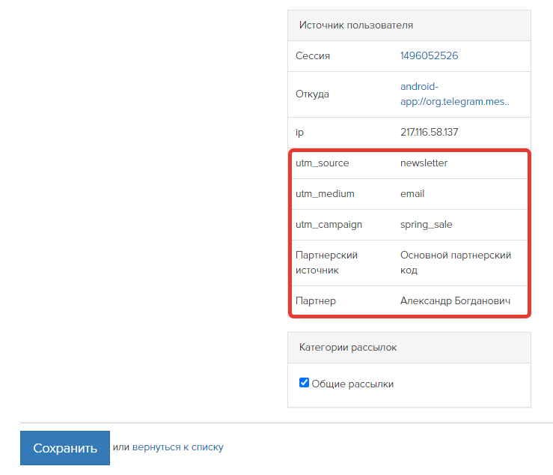Select the ip value 217.116.58.137
The width and height of the screenshot is (553, 475).
point(429,132)
